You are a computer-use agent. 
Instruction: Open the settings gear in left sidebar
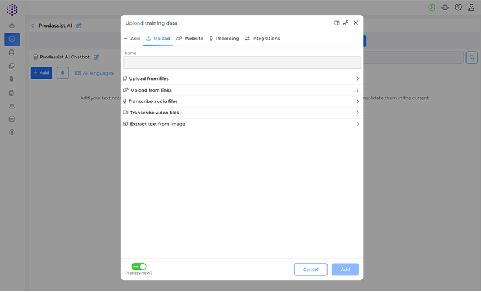[x=11, y=132]
